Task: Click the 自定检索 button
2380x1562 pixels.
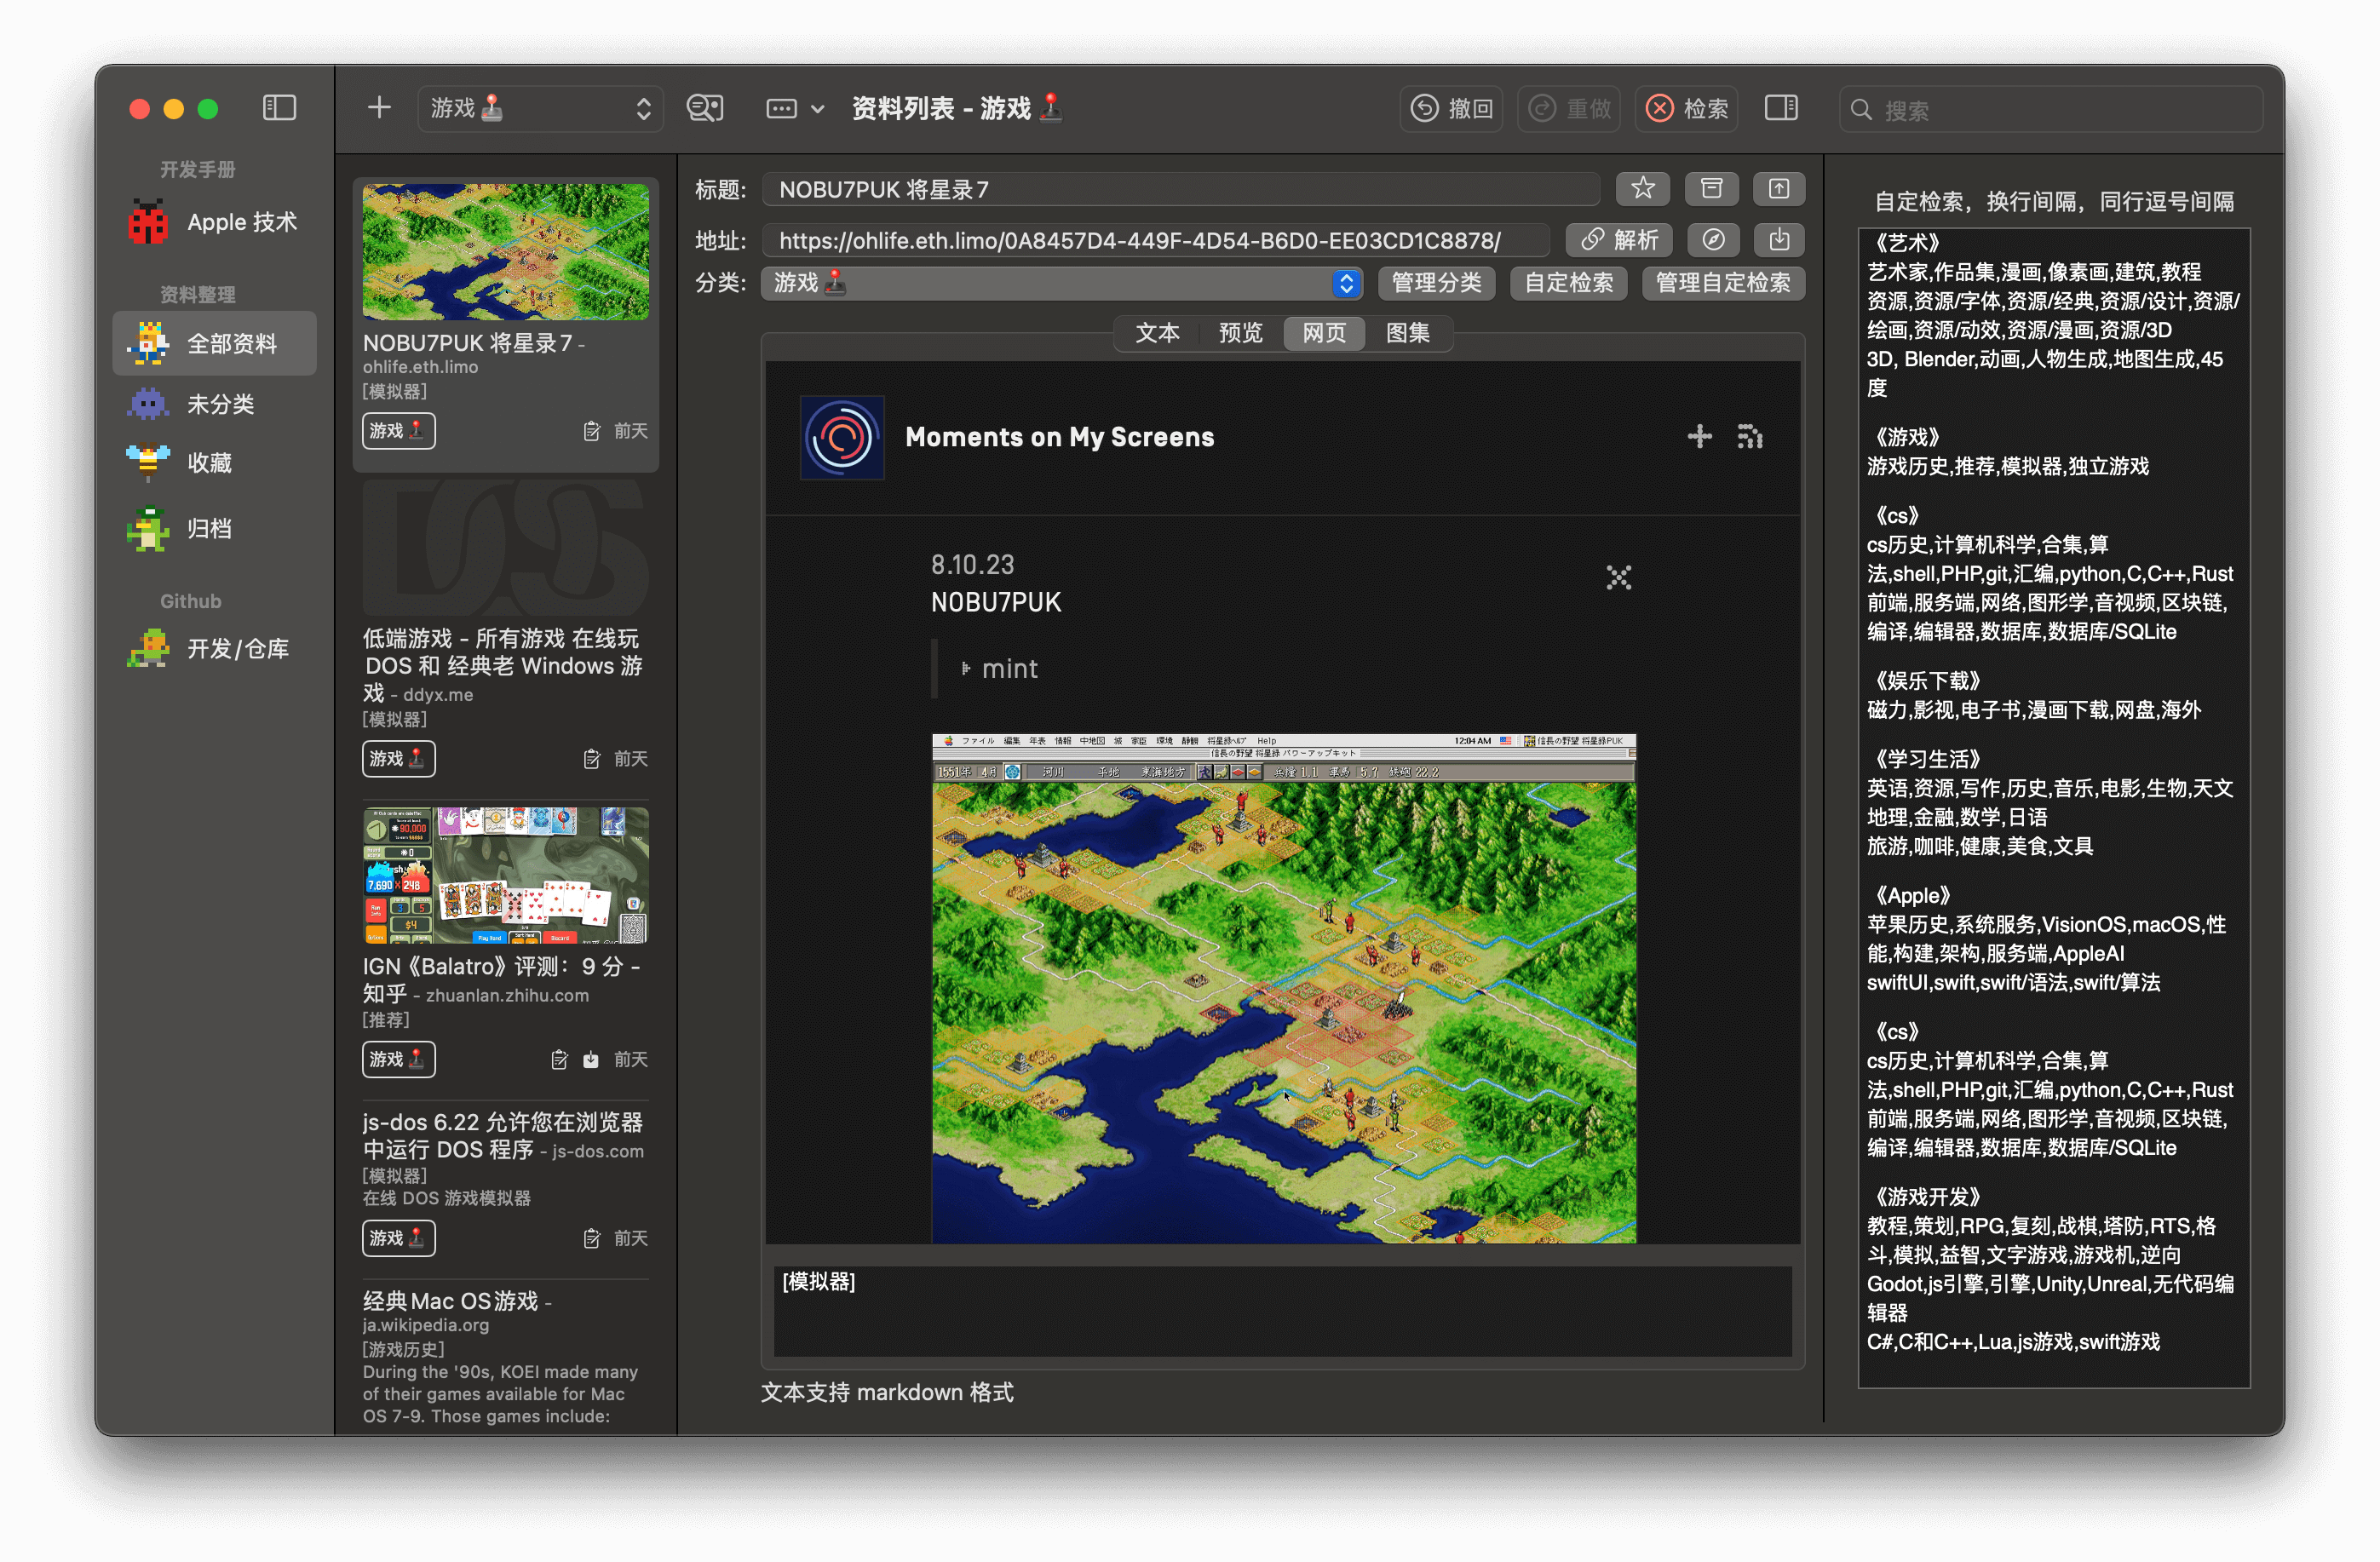Action: [x=1568, y=283]
